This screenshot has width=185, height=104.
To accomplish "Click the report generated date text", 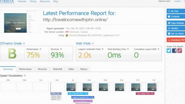I will 83,28.
